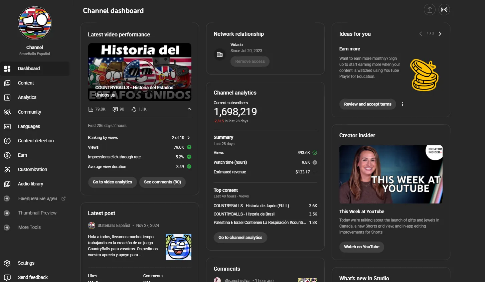Click the Languages subtitles icon in sidebar

7,126
